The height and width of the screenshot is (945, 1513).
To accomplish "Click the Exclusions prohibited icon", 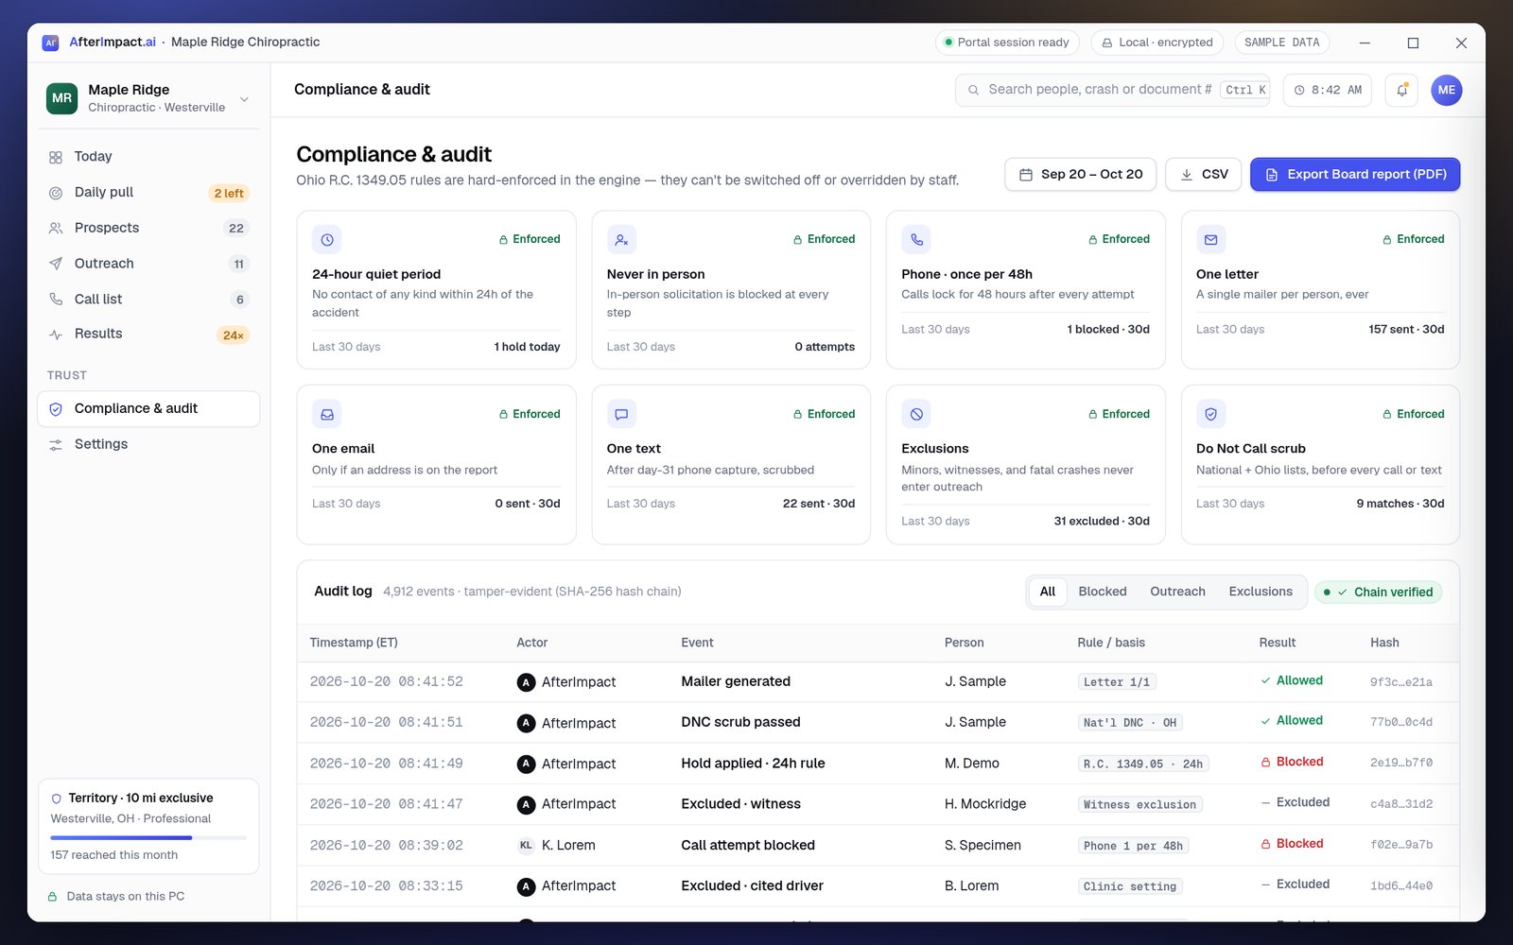I will pyautogui.click(x=916, y=414).
